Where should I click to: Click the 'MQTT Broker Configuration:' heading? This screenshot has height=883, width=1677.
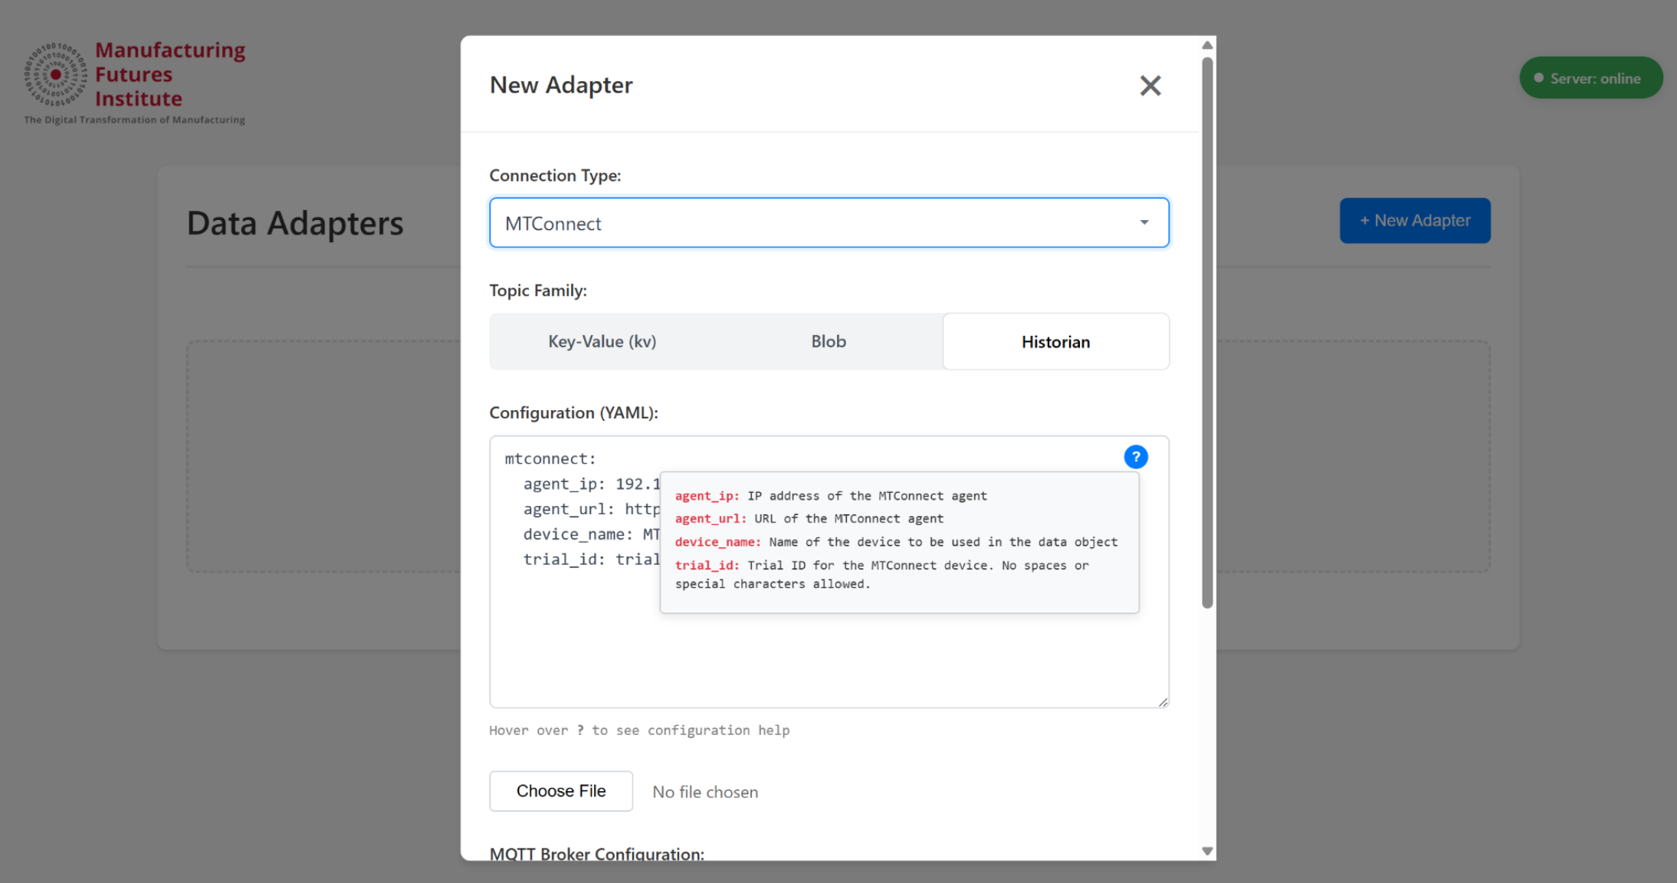pos(596,853)
